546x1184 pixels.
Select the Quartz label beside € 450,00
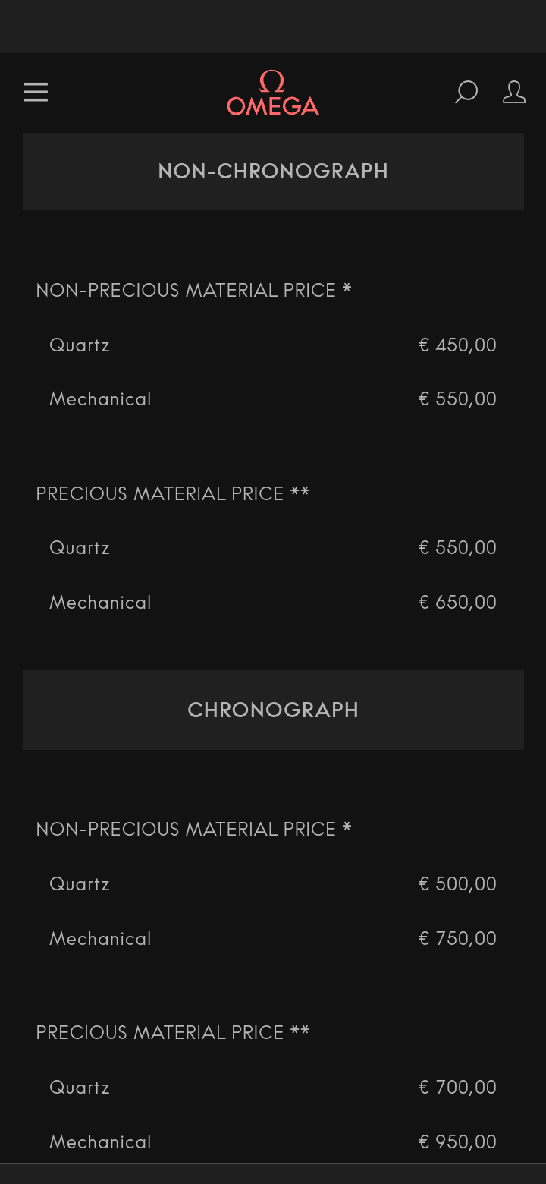(x=80, y=345)
